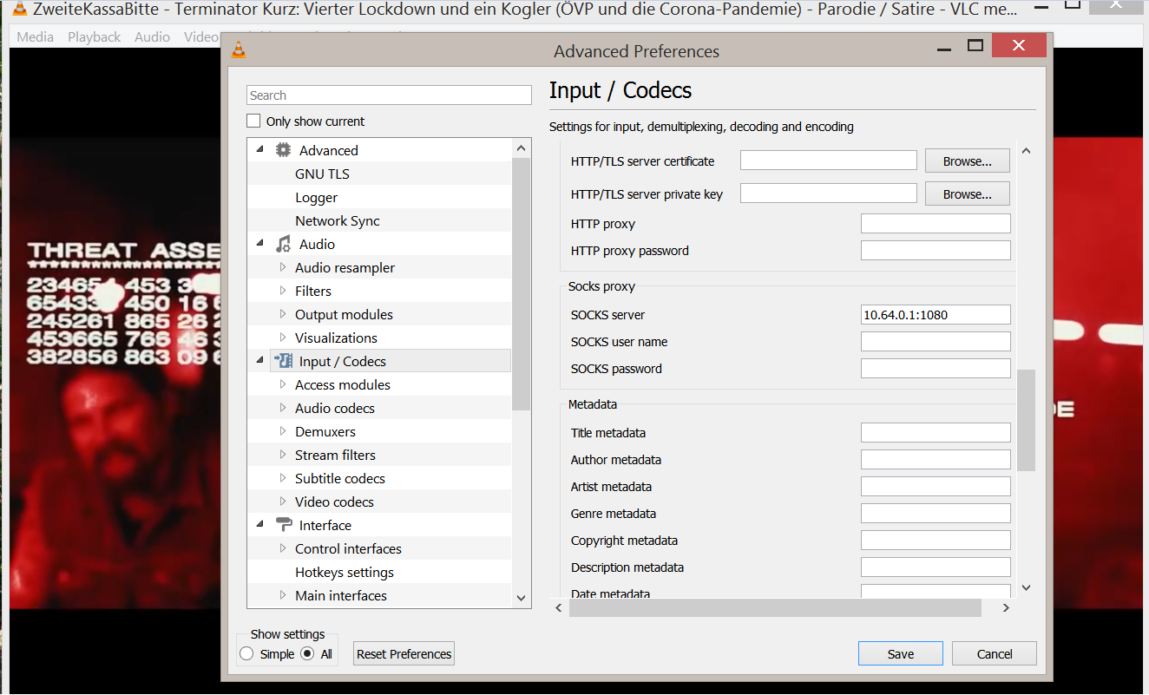Open the Audio menu in VLC

[x=153, y=36]
